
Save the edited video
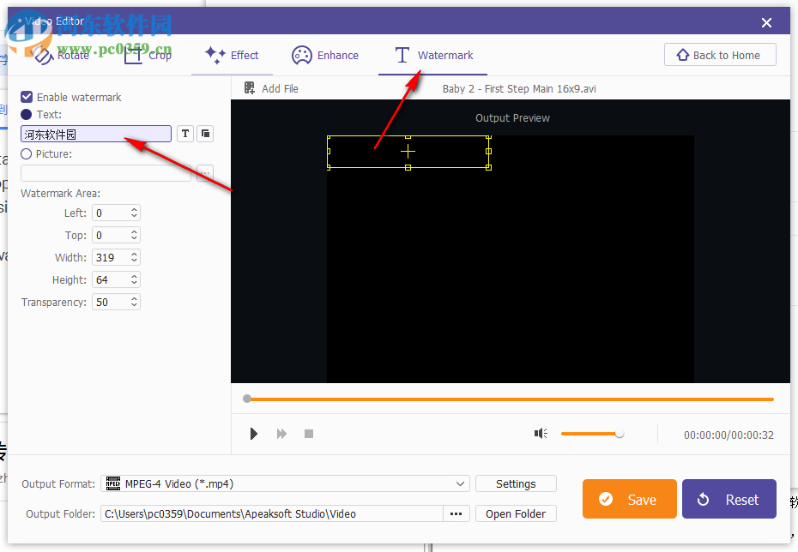(x=629, y=499)
